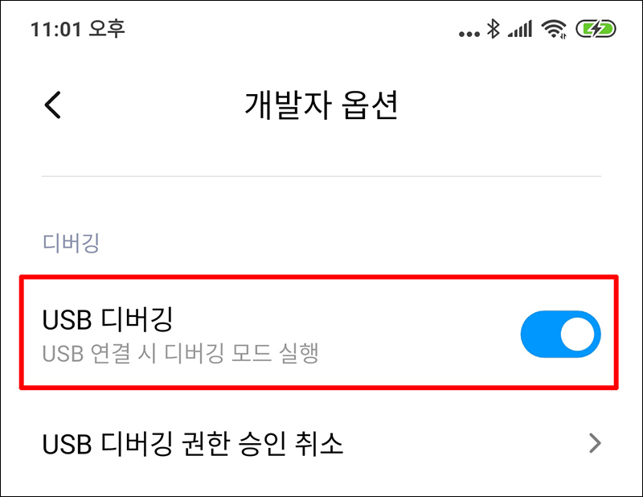Click USB 연결 시 디버깅 모드 실행 description
643x497 pixels.
(180, 353)
